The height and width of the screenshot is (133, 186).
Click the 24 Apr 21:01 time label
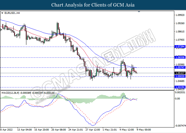pos(76,130)
